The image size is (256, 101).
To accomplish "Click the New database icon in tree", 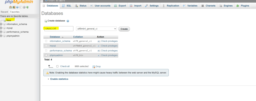I will click(x=4, y=20).
